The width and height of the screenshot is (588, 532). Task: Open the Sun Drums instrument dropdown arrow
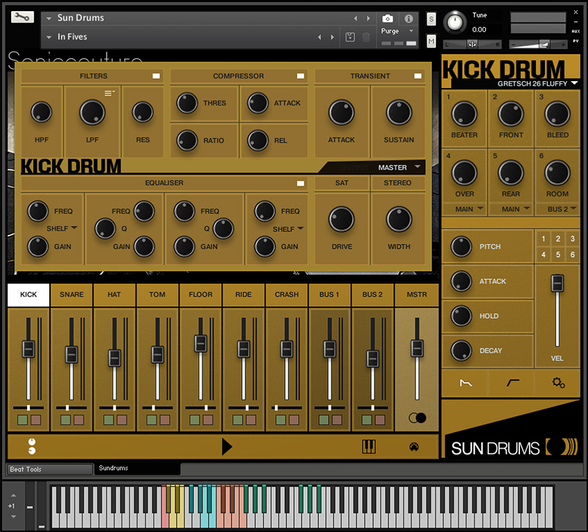coord(49,18)
